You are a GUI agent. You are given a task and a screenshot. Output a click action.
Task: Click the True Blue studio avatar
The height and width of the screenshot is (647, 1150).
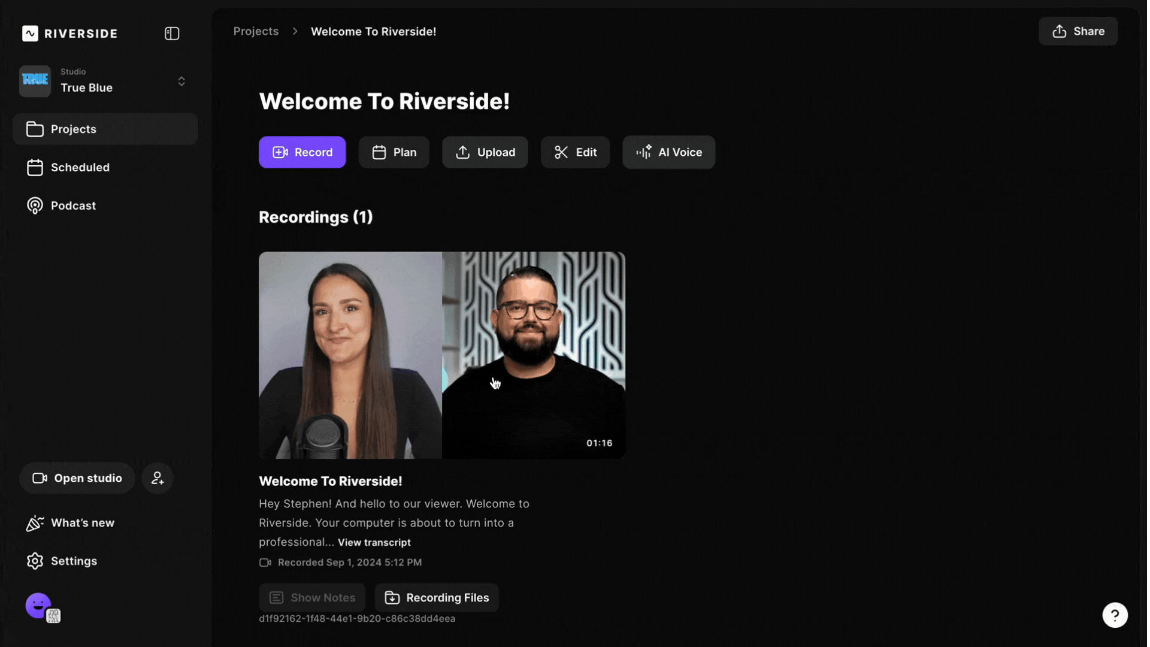35,81
